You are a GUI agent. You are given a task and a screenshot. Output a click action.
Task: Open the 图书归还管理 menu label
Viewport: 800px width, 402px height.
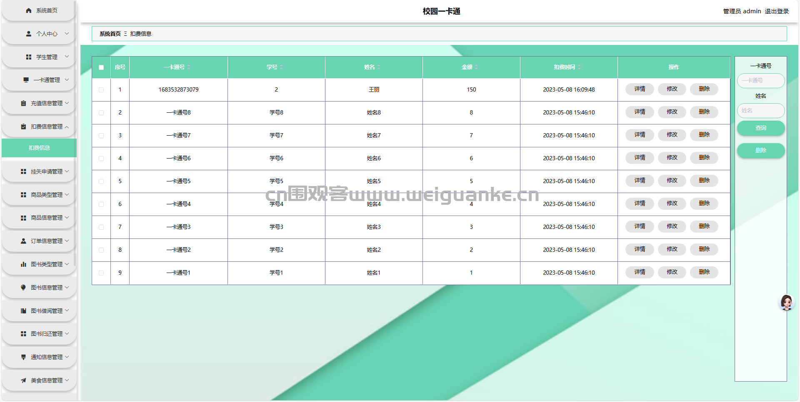click(x=47, y=334)
